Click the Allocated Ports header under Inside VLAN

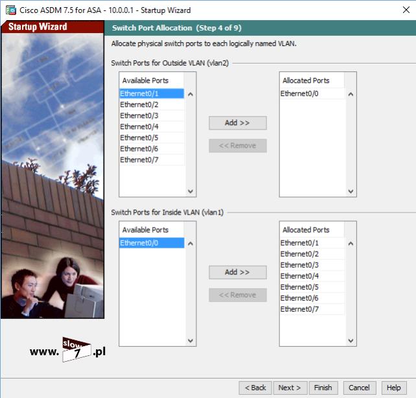312,229
